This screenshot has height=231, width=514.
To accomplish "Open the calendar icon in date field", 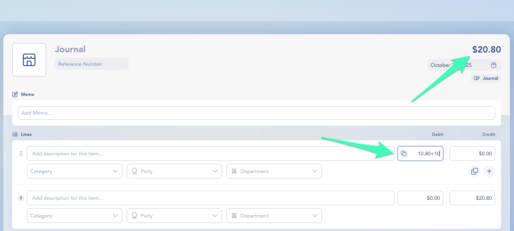I will coord(493,65).
